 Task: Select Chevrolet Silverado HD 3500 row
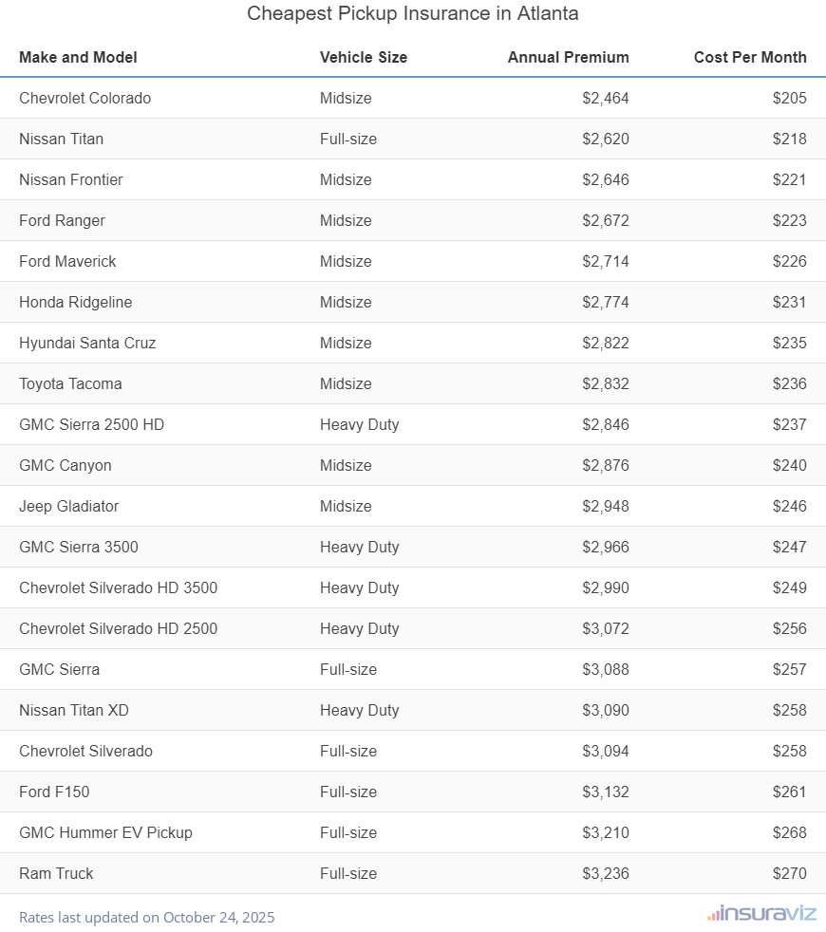click(x=118, y=587)
